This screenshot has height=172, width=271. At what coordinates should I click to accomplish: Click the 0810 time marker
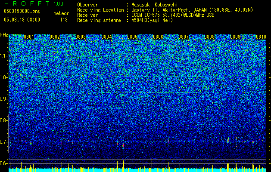tap(261, 37)
